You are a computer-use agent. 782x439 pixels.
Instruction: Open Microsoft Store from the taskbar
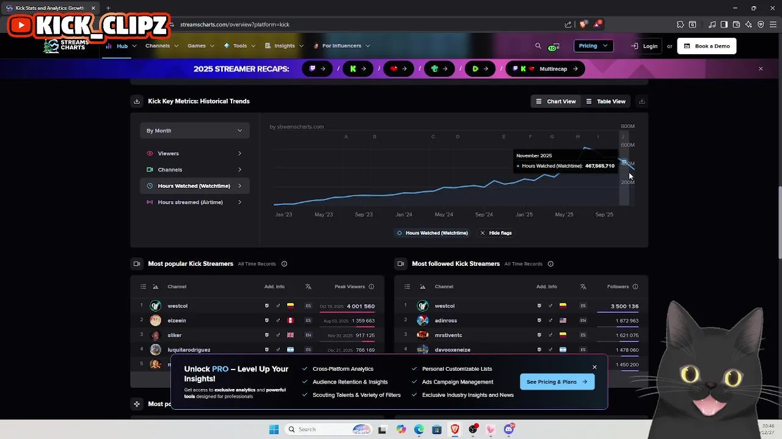coord(437,429)
